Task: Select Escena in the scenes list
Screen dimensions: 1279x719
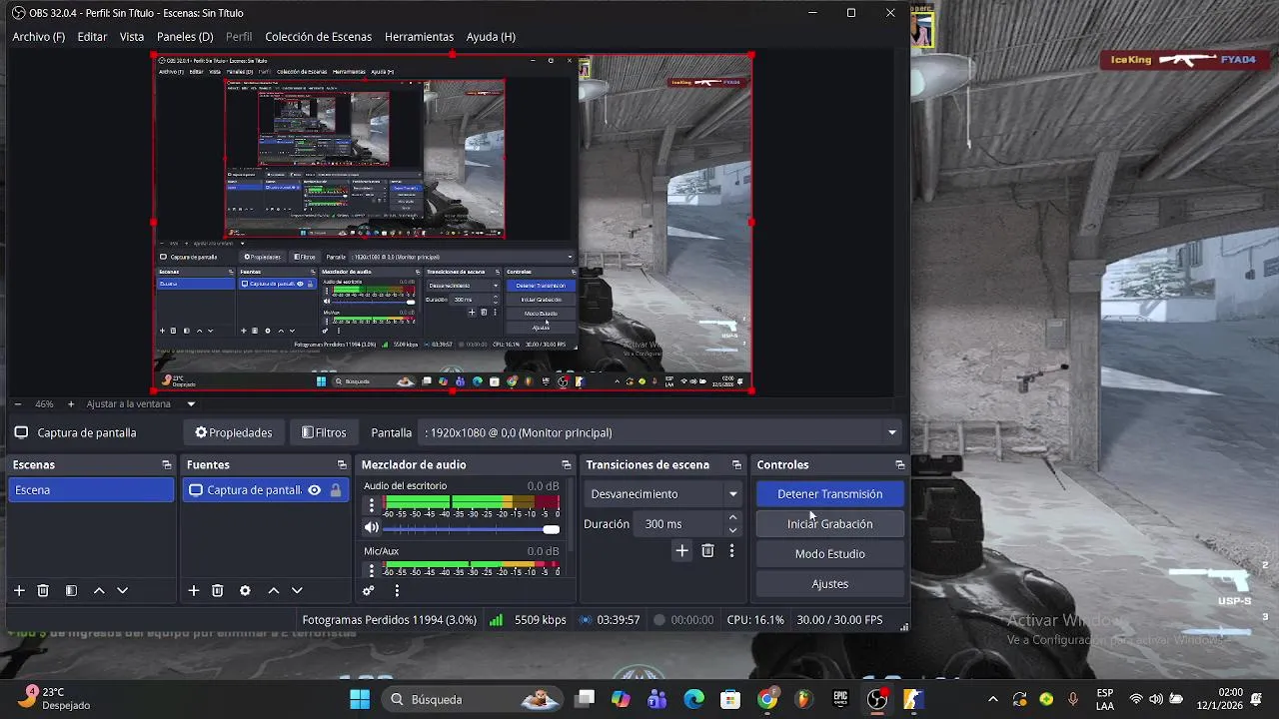Action: click(91, 490)
